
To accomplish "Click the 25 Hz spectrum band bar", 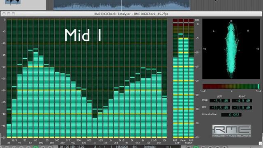I will pyautogui.click(x=9, y=131).
